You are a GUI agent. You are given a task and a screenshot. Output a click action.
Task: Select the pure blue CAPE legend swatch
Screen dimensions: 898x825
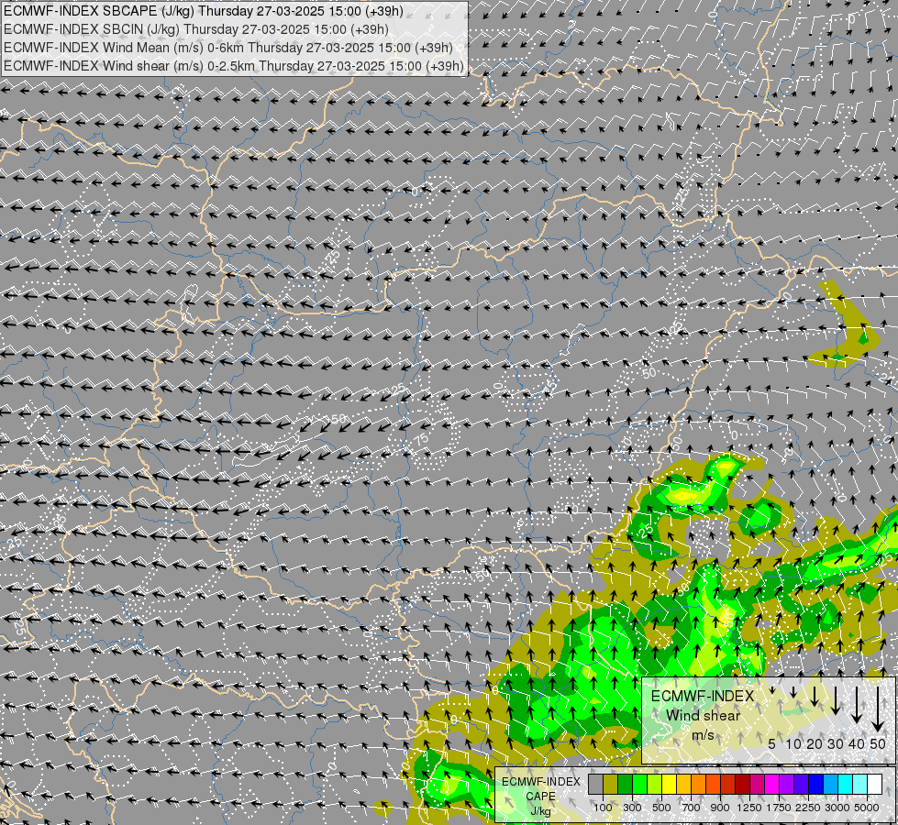point(816,785)
